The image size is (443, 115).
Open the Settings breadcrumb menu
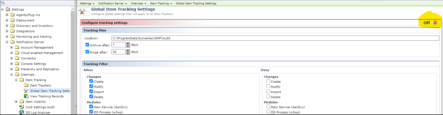[87, 4]
